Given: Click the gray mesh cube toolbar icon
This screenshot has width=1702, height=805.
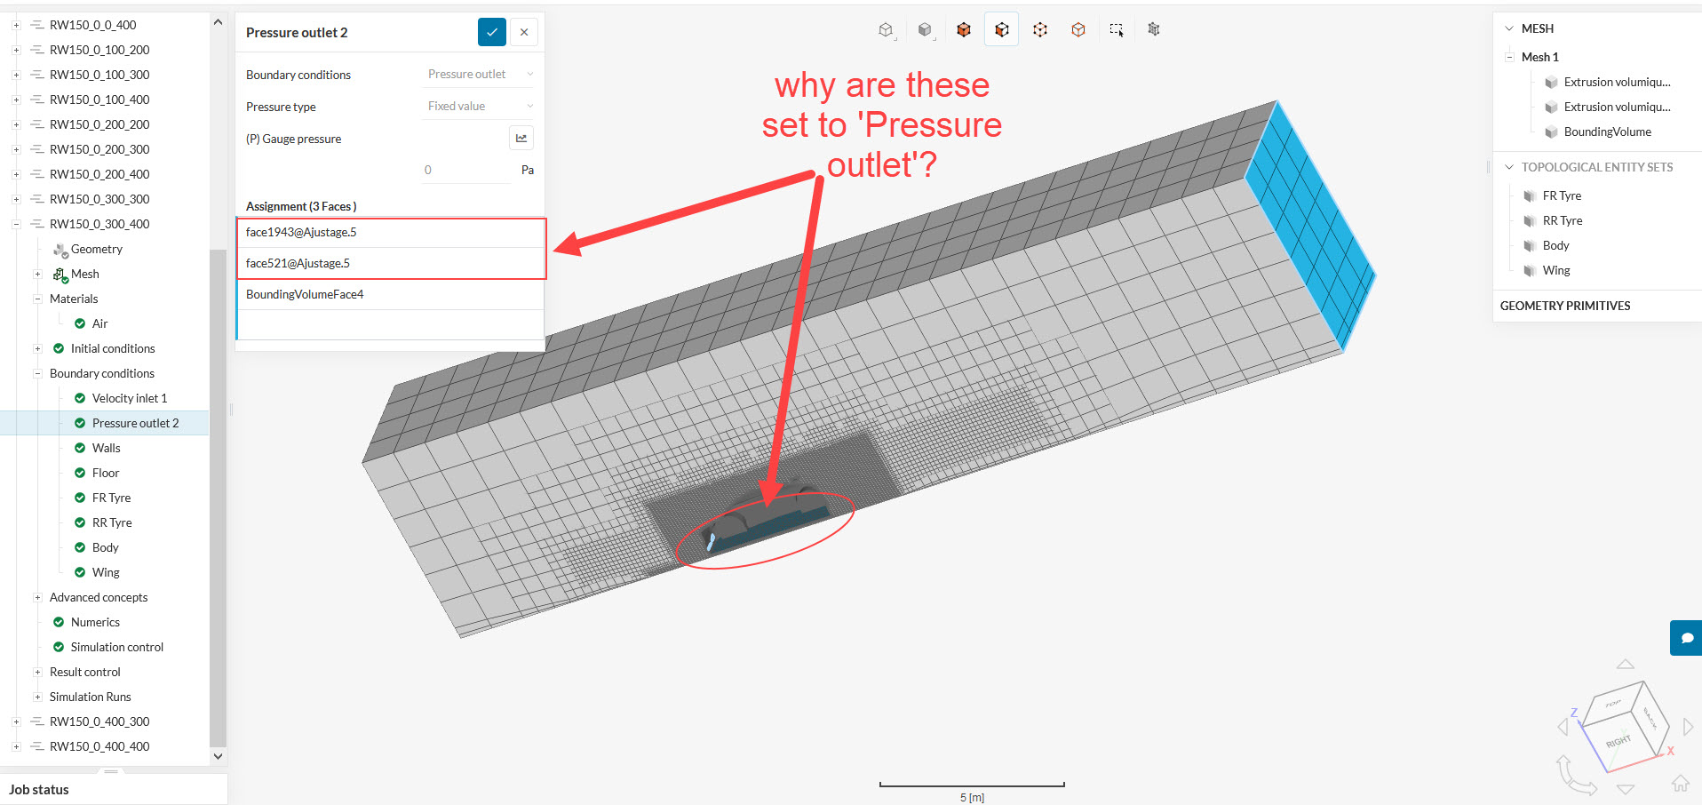Looking at the screenshot, I should pos(1154,29).
